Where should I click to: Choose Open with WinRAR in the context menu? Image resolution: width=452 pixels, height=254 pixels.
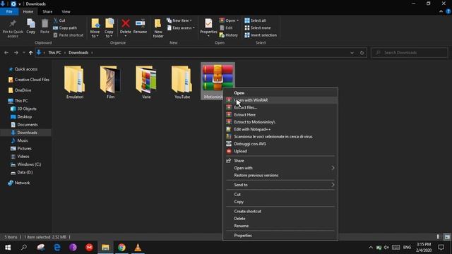280,100
